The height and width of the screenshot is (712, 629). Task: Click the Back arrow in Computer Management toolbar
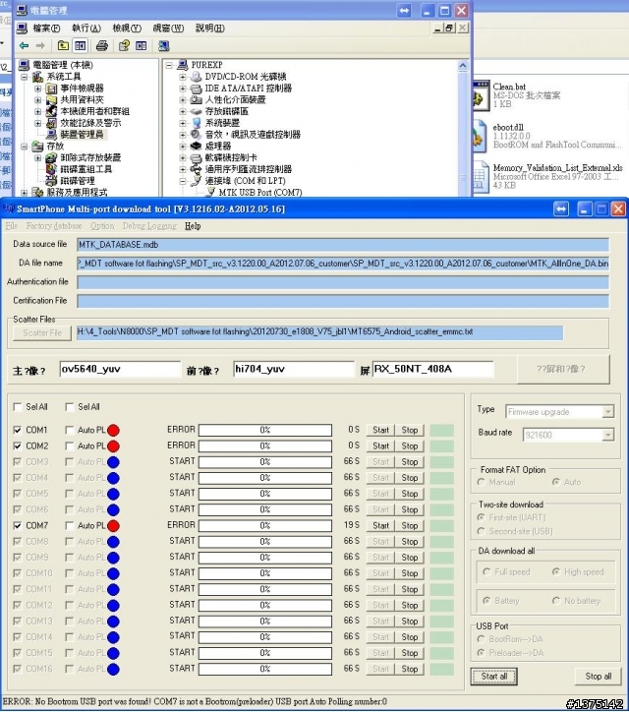pos(24,45)
